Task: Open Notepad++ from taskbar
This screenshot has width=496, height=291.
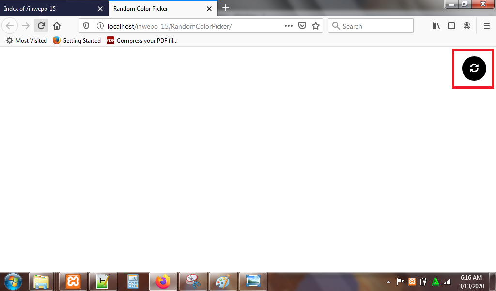Action: 103,281
